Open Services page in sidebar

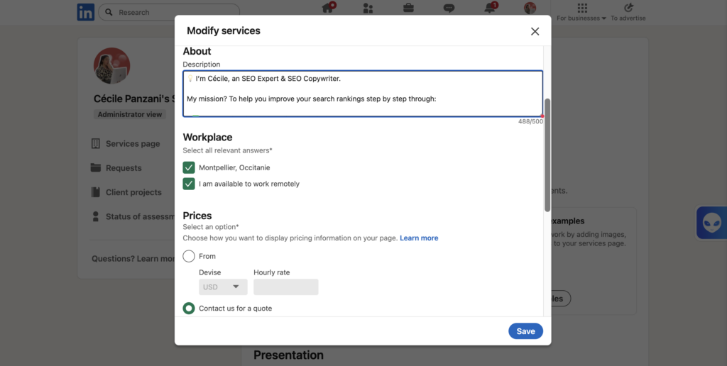click(x=133, y=143)
